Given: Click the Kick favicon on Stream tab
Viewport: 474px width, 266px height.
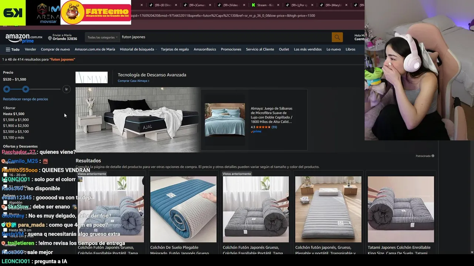Looking at the screenshot, I should (253, 5).
